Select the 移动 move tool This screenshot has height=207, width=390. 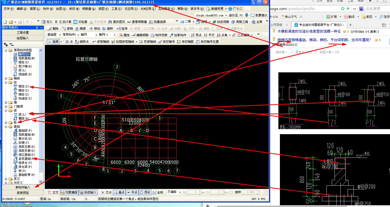[95, 29]
